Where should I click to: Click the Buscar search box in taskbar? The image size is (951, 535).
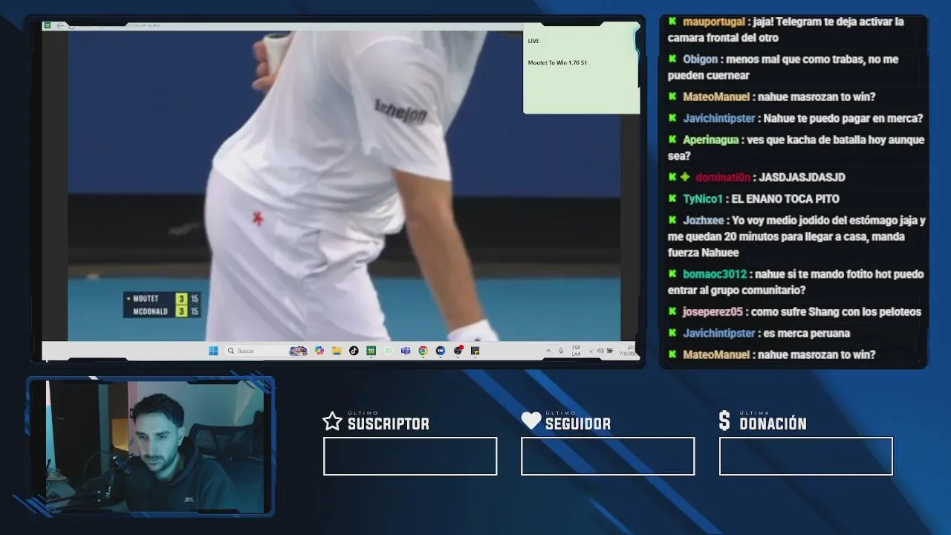(267, 351)
